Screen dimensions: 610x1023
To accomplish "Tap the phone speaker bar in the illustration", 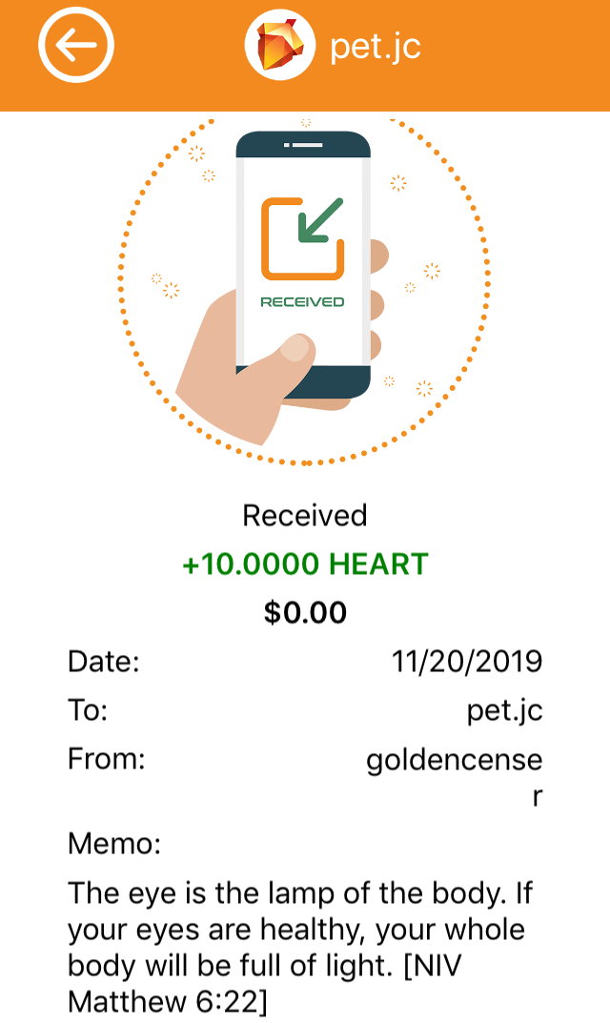I will coord(303,145).
